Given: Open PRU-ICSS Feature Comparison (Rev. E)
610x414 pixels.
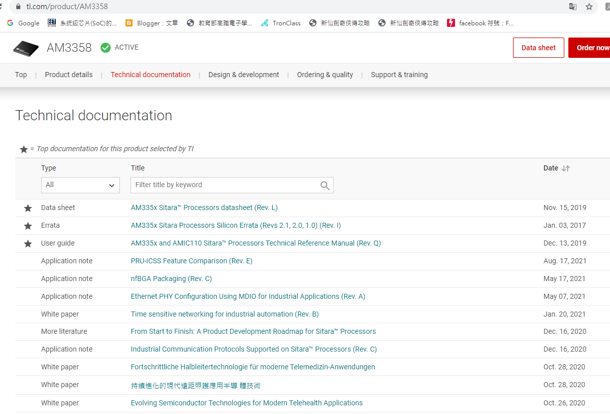Looking at the screenshot, I should click(x=191, y=261).
